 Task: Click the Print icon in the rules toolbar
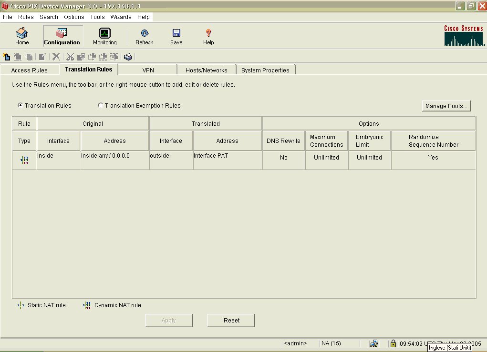click(x=128, y=57)
